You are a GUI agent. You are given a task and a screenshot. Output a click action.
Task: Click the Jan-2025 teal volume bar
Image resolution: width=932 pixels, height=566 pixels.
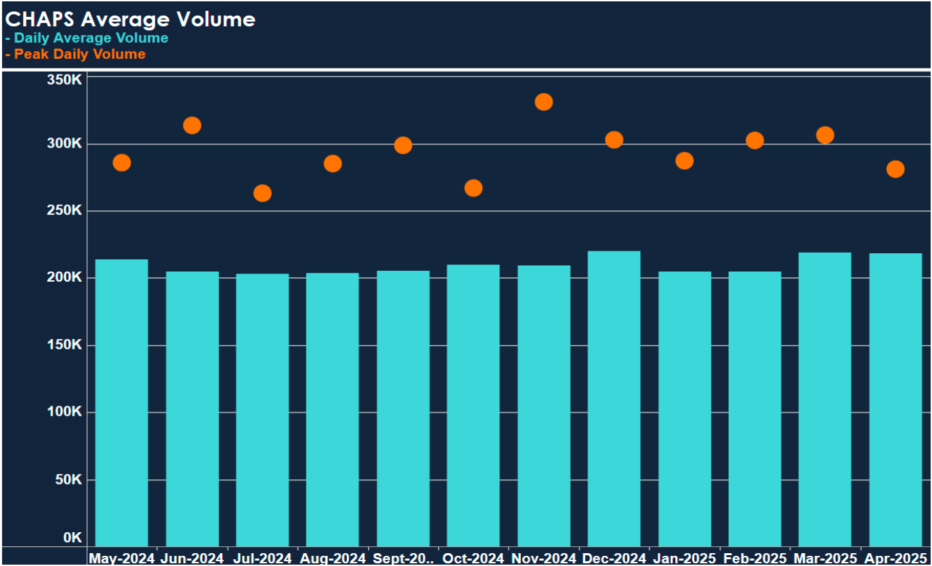pyautogui.click(x=685, y=409)
